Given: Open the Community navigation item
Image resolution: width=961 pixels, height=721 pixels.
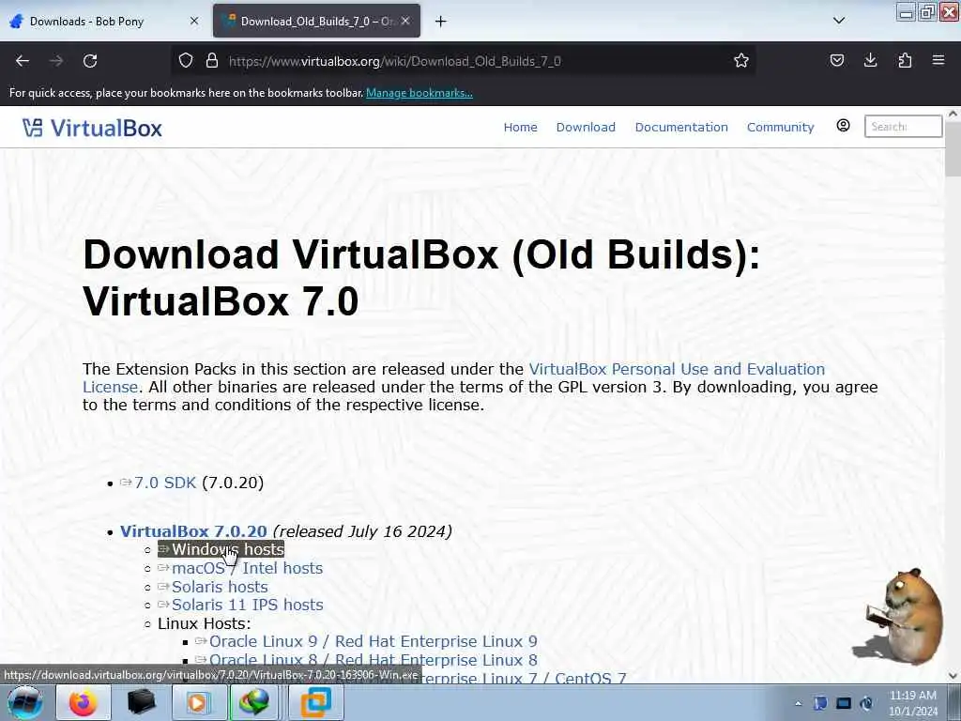Looking at the screenshot, I should click(x=780, y=128).
